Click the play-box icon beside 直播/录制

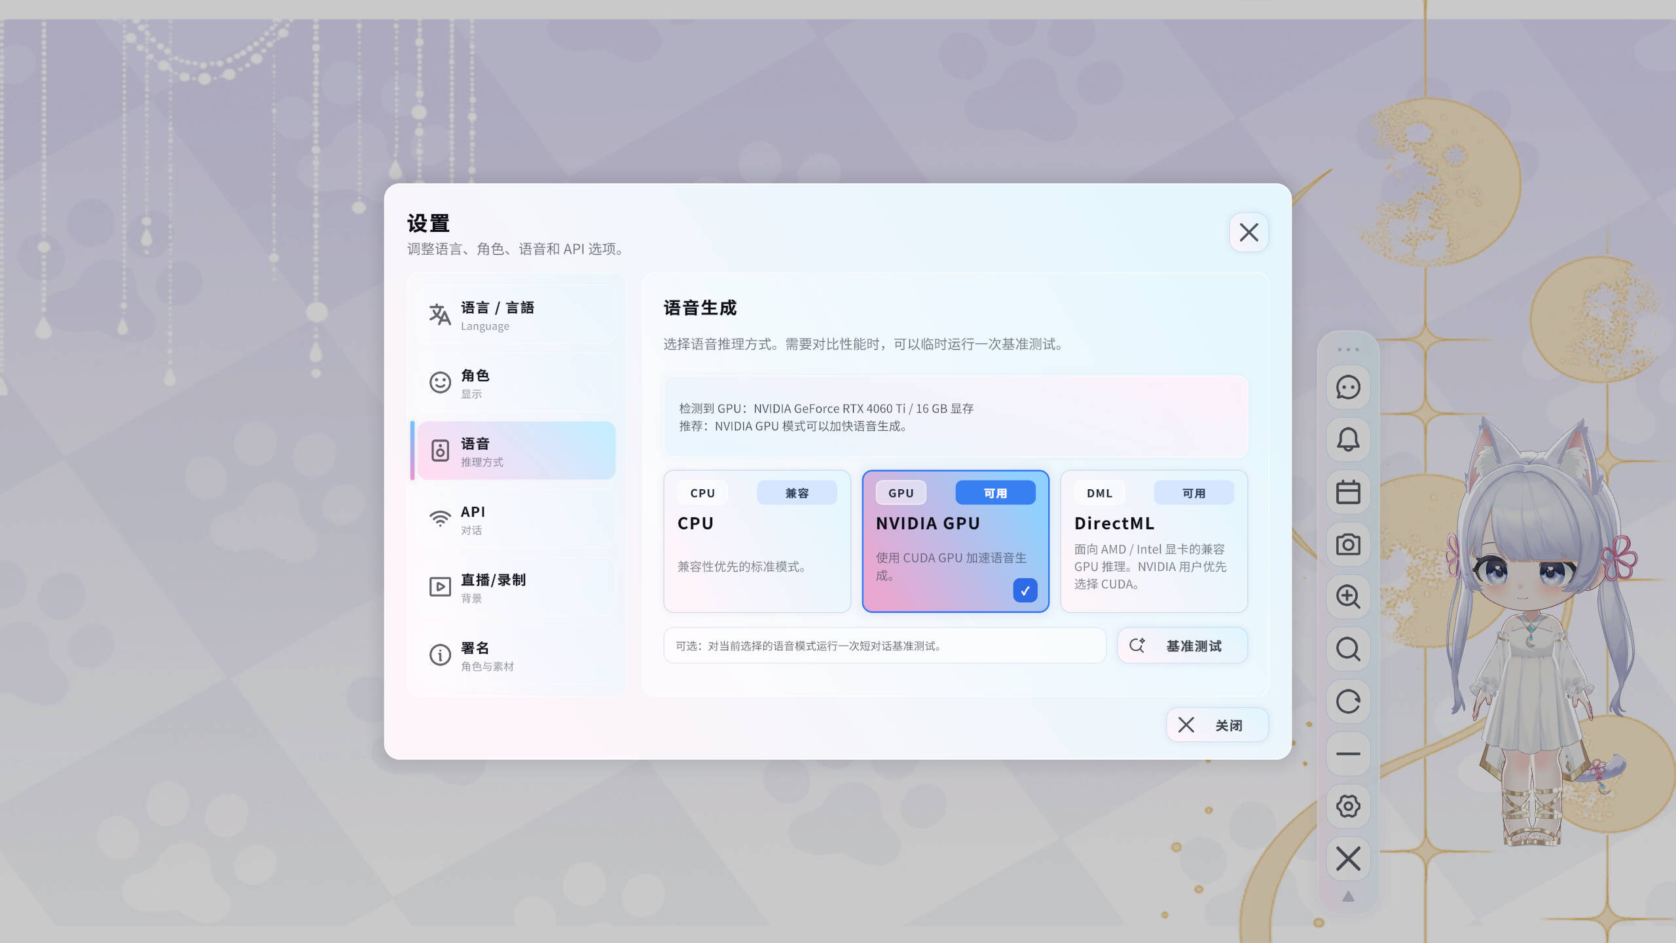click(440, 587)
